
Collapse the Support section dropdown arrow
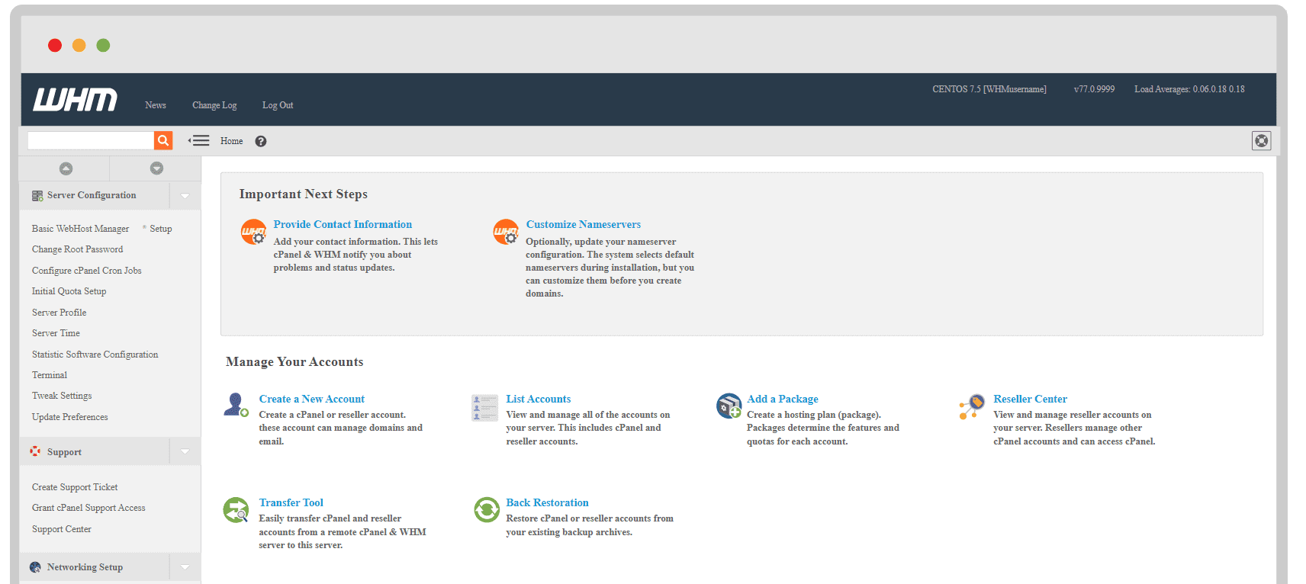[x=185, y=452]
